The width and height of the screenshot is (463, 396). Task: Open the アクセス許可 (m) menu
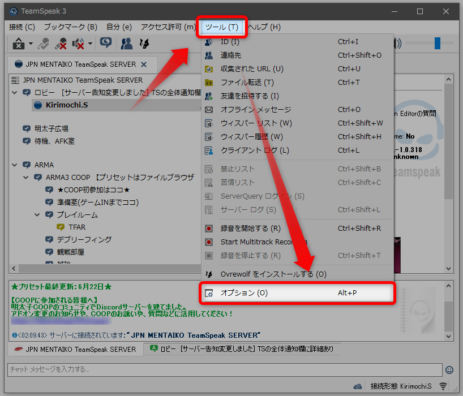[168, 27]
